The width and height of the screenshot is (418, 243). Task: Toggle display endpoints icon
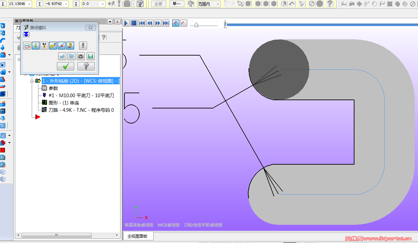point(62,46)
